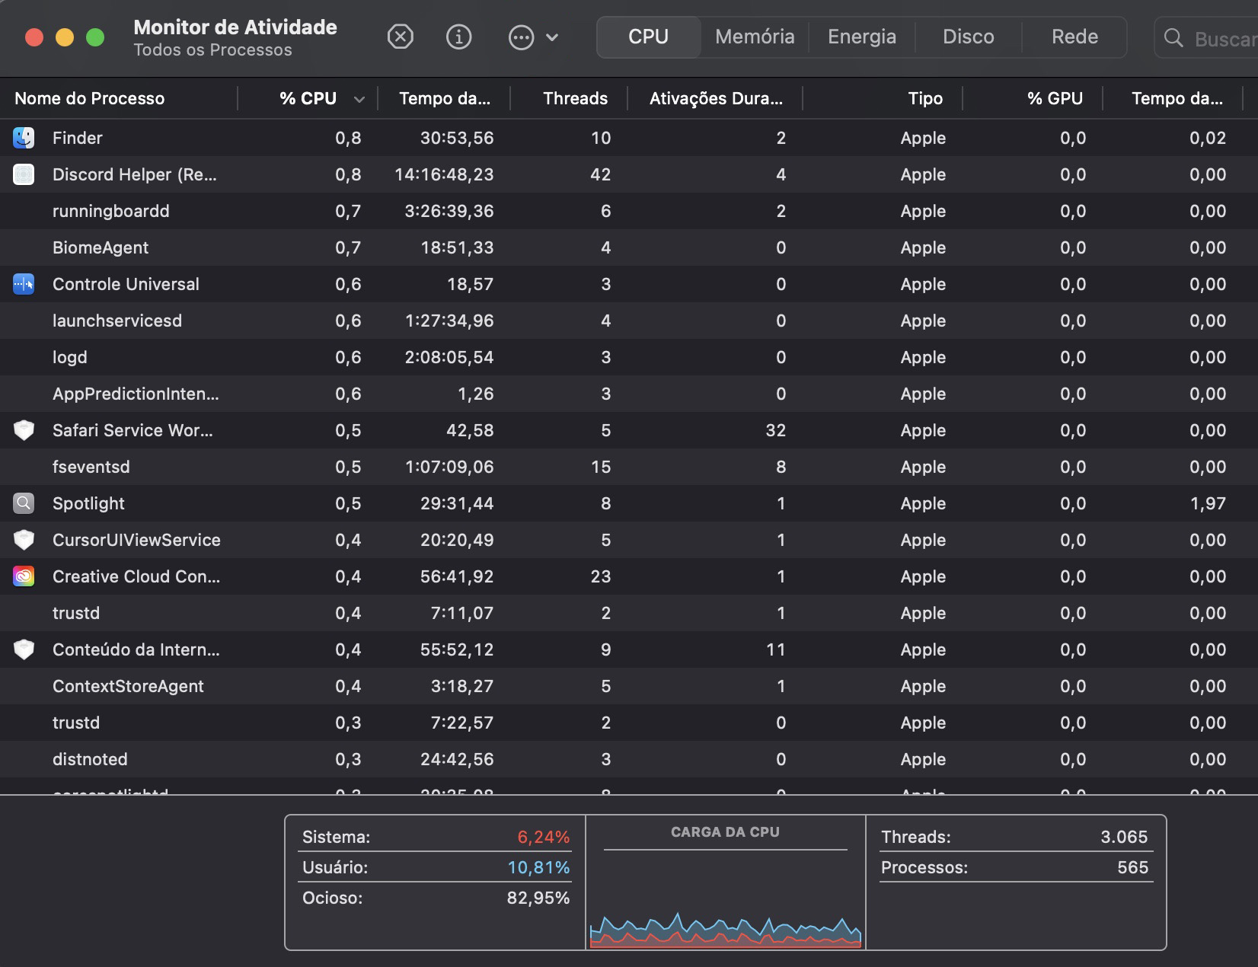Screen dimensions: 1258x967
Task: Click the Spotlight magnifier icon in process list
Action: coord(23,503)
